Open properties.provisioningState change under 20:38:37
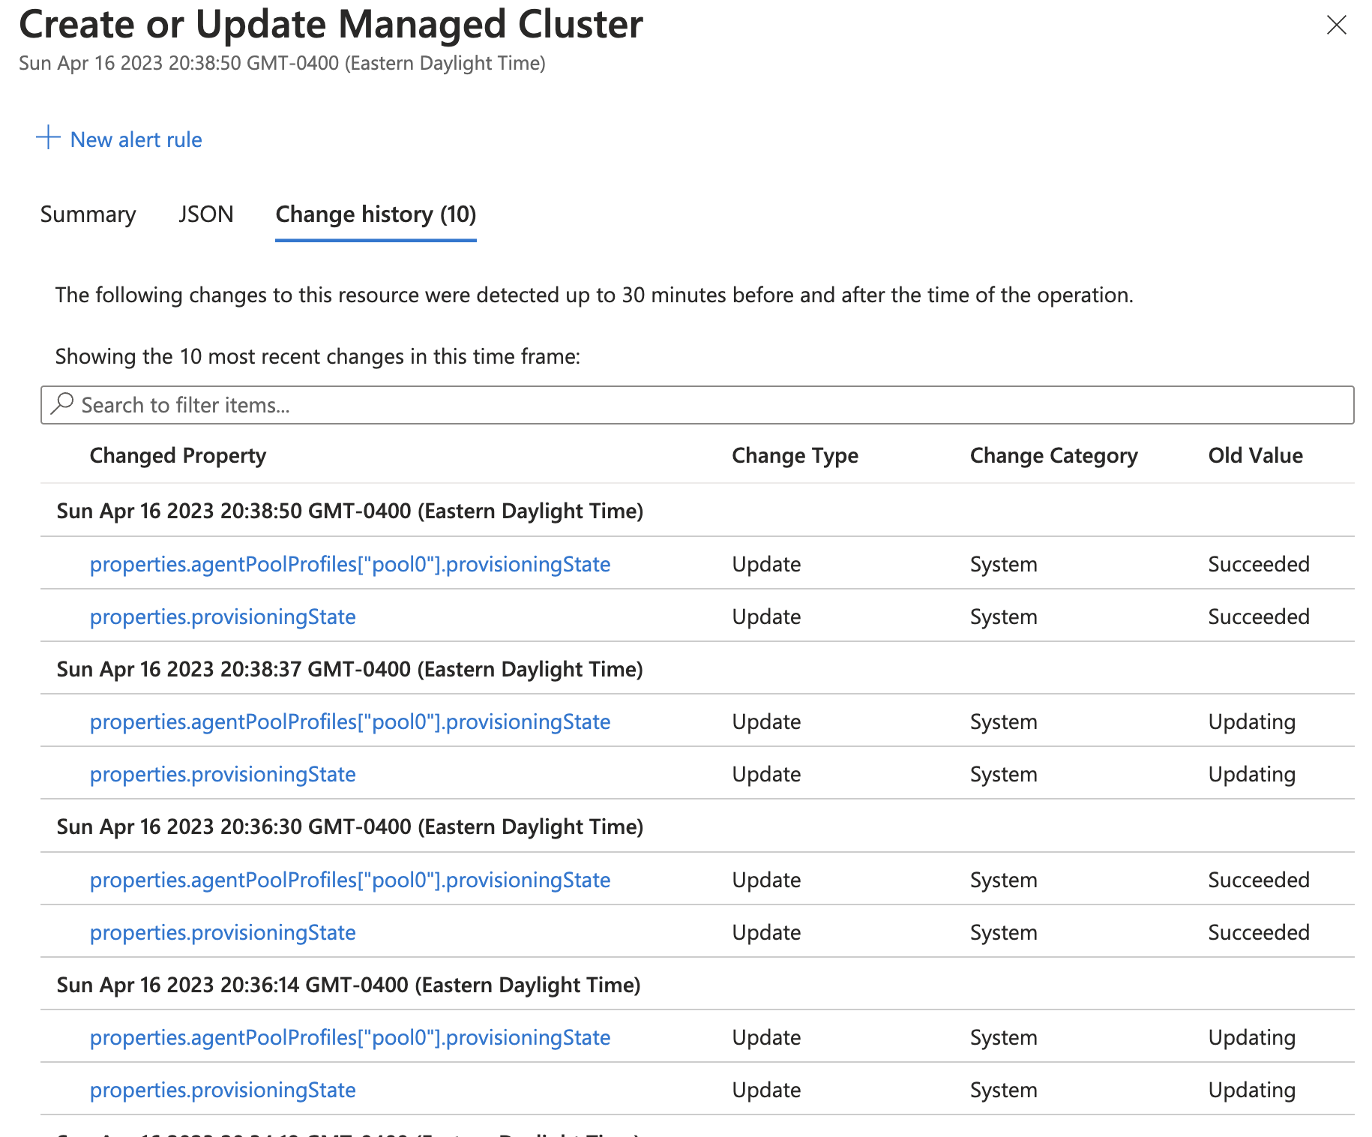Screen dimensions: 1372x1137 coord(222,774)
